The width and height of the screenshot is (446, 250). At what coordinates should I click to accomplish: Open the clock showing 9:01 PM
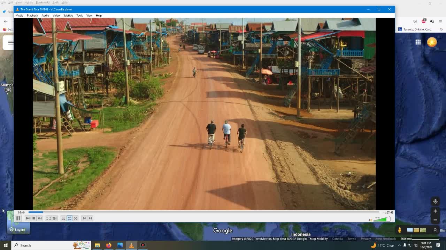426,245
